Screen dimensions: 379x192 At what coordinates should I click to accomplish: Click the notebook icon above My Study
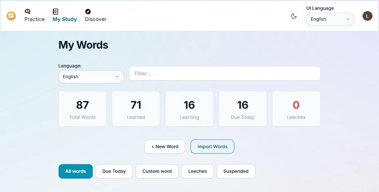[x=55, y=11]
